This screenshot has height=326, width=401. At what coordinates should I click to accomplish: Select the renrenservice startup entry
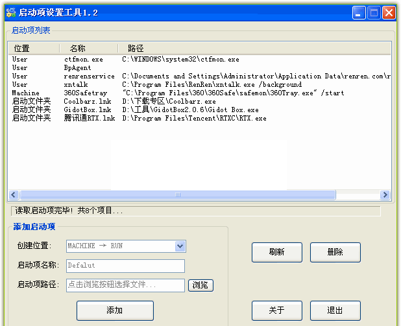click(89, 76)
